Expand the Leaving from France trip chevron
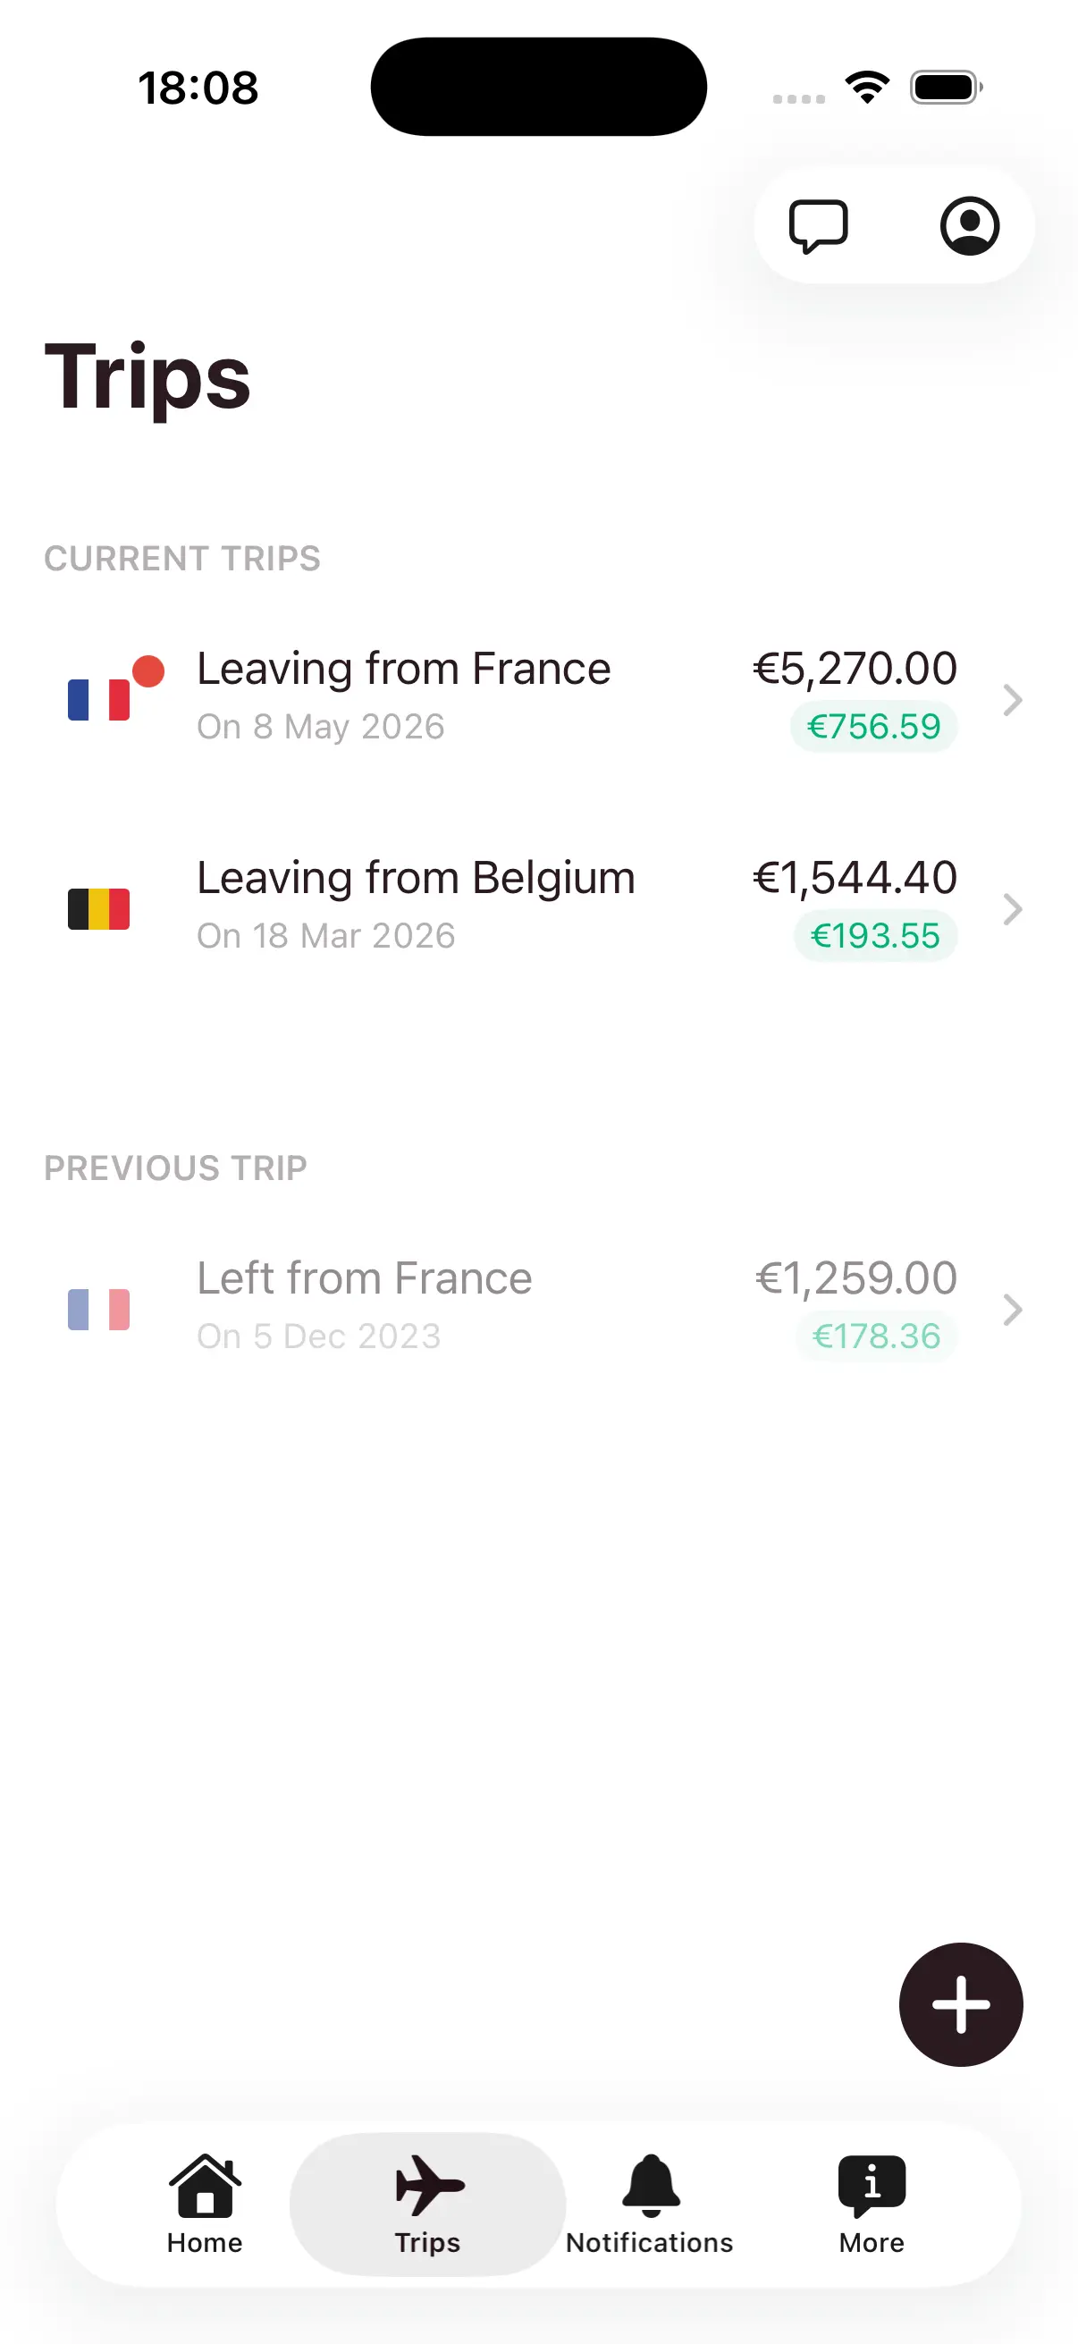This screenshot has height=2344, width=1078. [1012, 700]
